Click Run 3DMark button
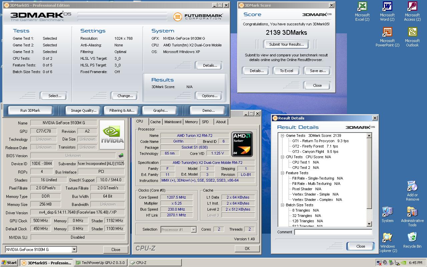 click(30, 110)
